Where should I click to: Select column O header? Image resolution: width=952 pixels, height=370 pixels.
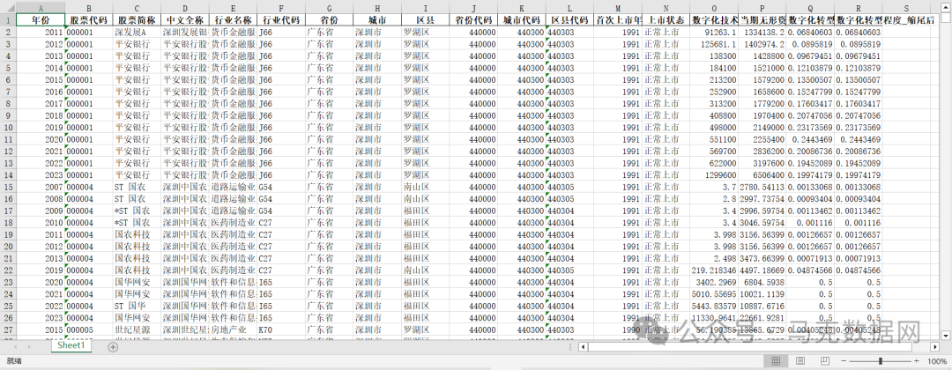pos(714,9)
